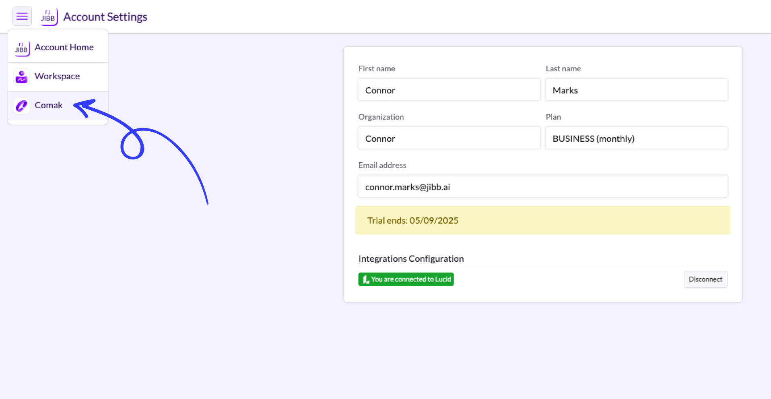Click the Plan field showing BUSINESS monthly
The image size is (771, 399).
click(x=636, y=138)
